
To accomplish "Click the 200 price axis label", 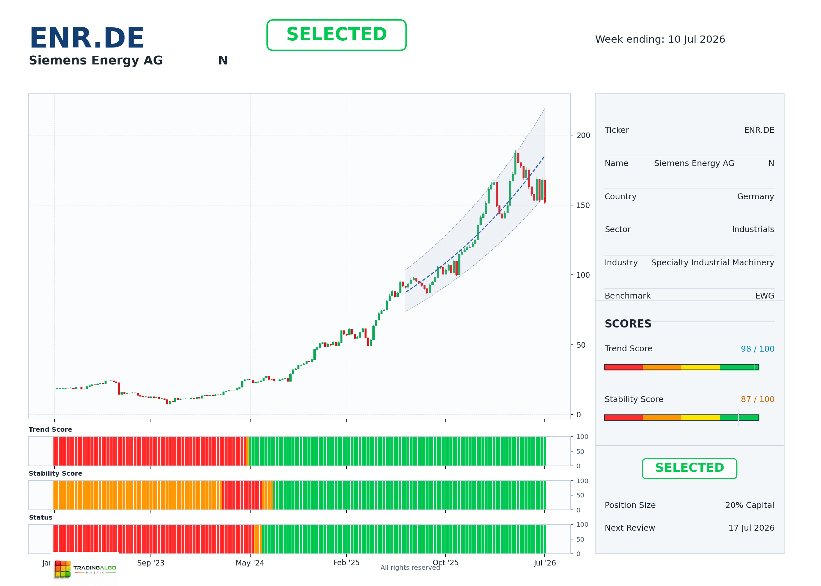I will tap(583, 135).
